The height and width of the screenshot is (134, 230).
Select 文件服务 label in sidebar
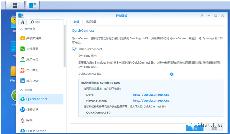pyautogui.click(x=32, y=49)
